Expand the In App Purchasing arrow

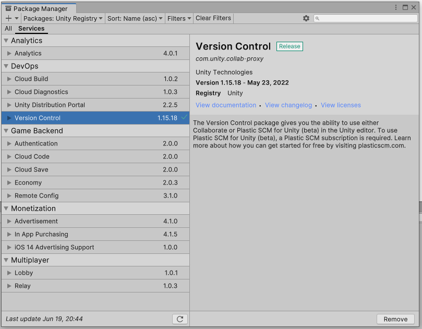(x=9, y=234)
